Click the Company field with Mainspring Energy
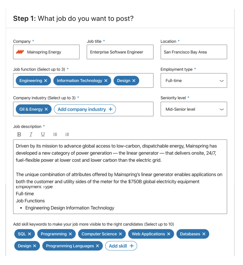The image size is (243, 265). pyautogui.click(x=46, y=52)
